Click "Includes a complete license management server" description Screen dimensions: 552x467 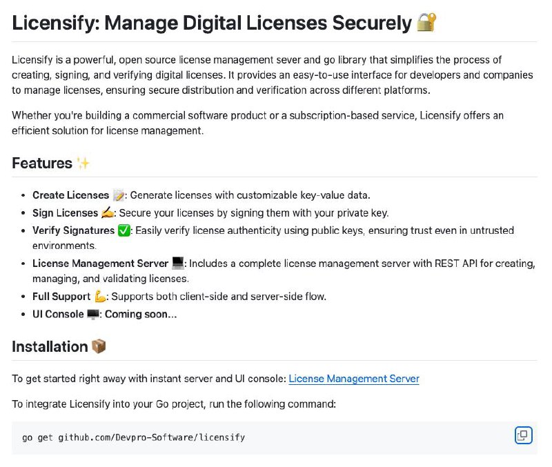(x=284, y=271)
